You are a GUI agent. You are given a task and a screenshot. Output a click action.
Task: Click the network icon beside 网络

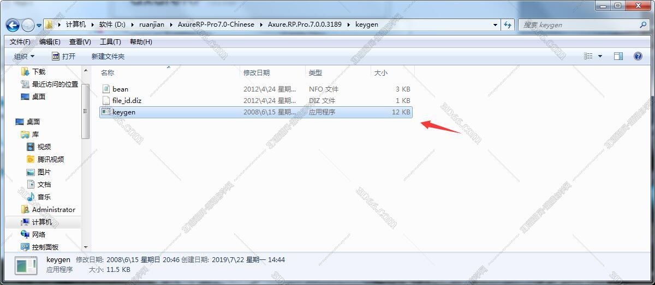[25, 234]
